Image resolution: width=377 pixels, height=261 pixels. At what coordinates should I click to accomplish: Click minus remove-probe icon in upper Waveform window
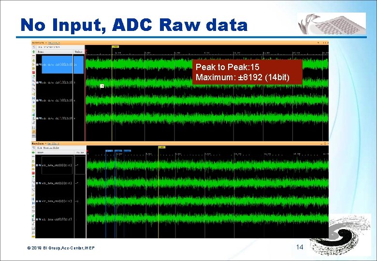34,56
